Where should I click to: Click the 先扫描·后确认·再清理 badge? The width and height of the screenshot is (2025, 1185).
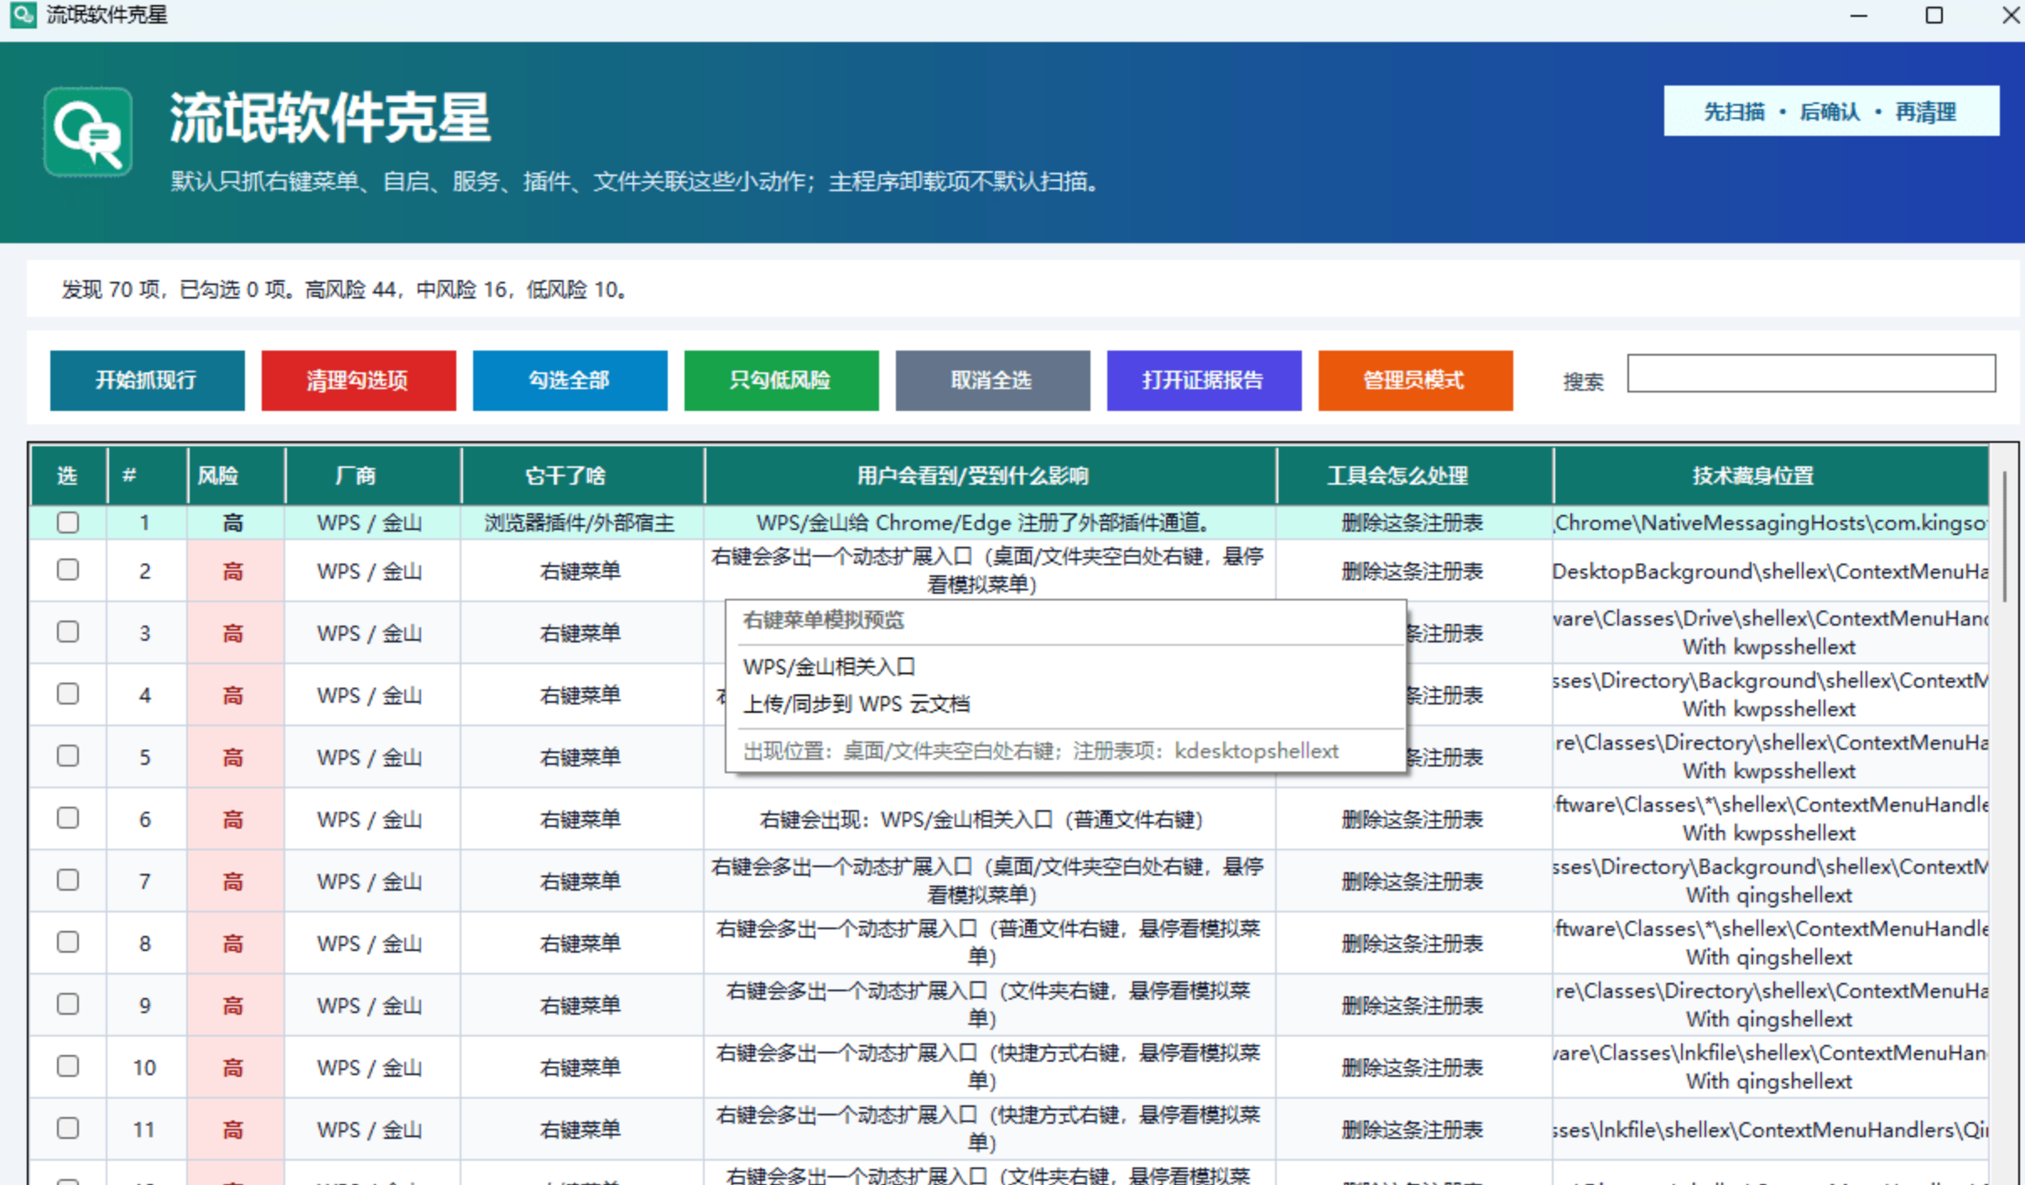[x=1830, y=111]
